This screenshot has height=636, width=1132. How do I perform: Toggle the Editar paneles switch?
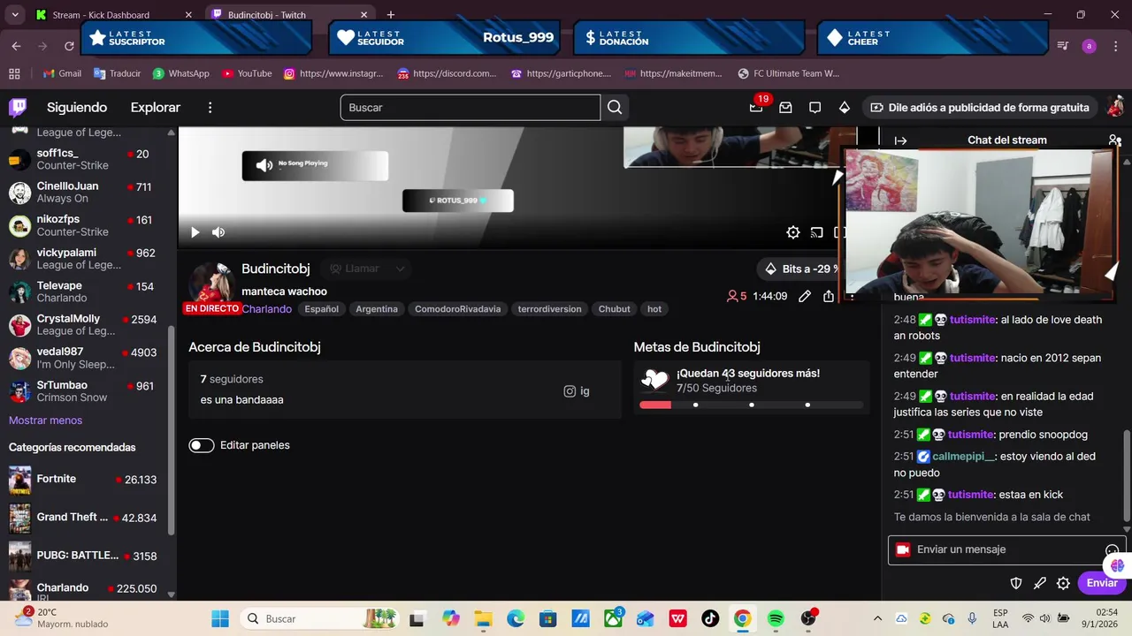(202, 445)
